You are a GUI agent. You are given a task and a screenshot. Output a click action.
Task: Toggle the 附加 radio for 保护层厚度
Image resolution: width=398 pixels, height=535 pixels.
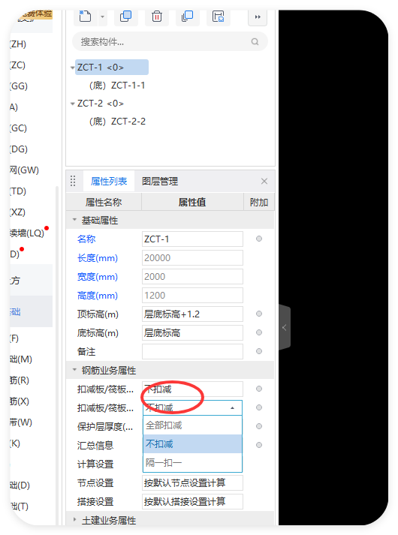259,426
